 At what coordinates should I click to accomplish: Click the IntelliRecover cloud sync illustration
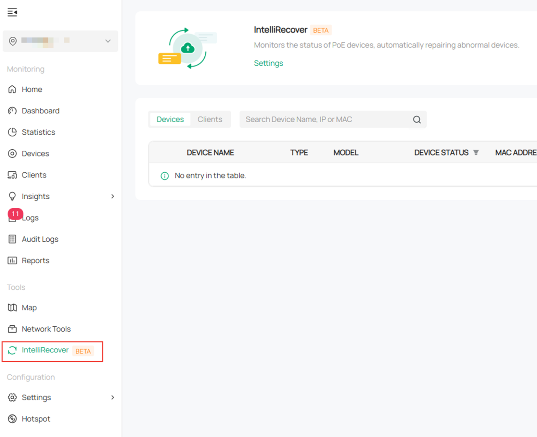click(188, 48)
